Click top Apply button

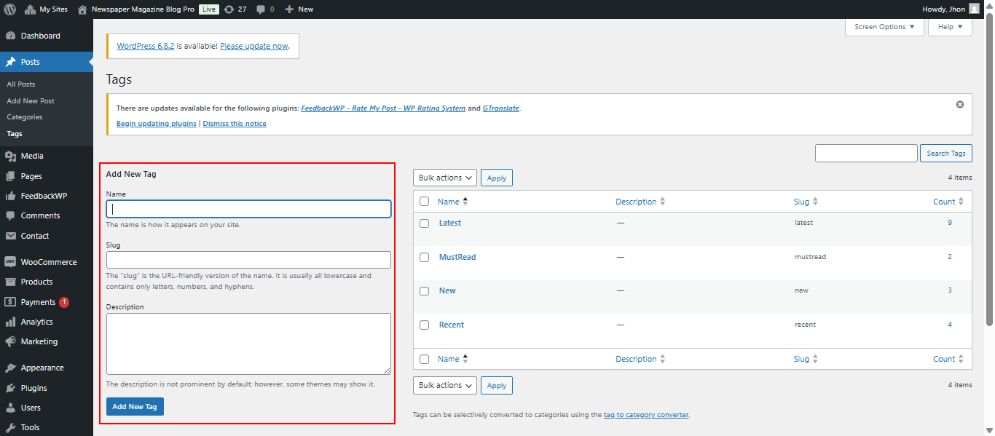497,178
